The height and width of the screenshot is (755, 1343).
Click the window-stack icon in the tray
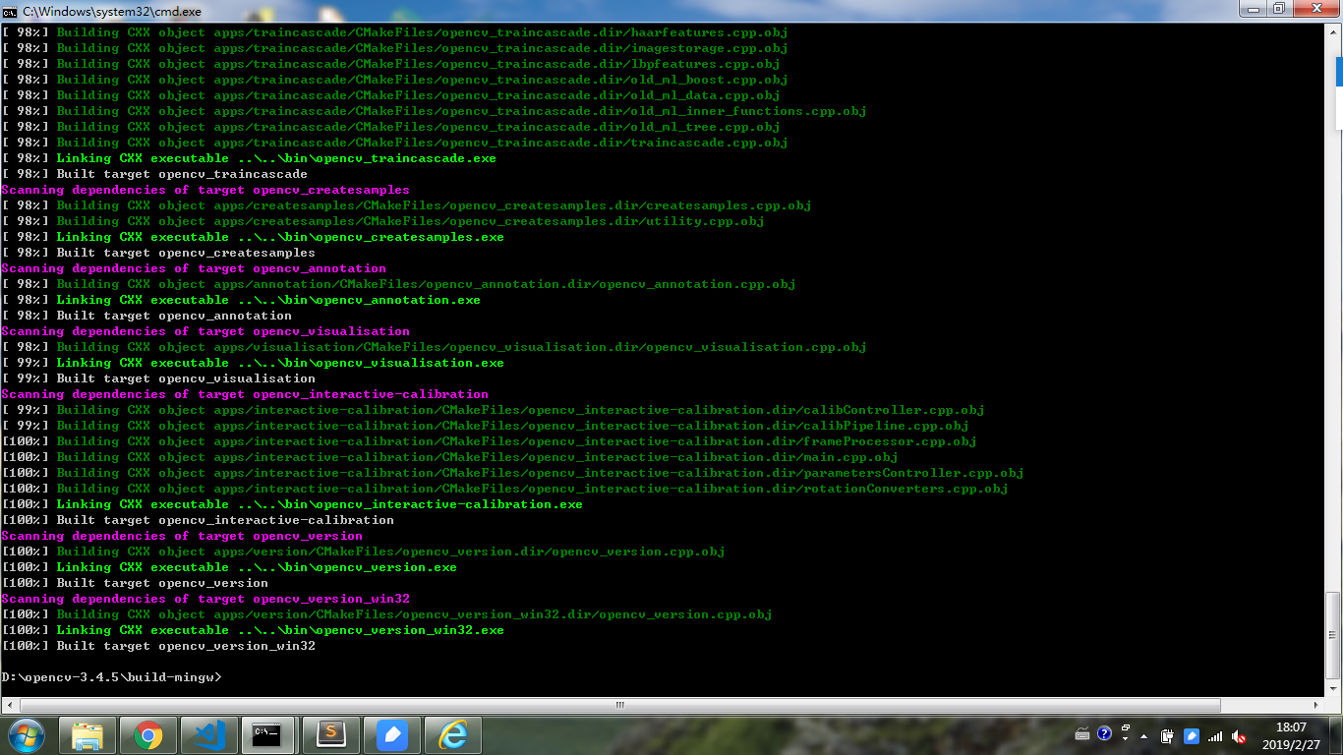point(1126,726)
